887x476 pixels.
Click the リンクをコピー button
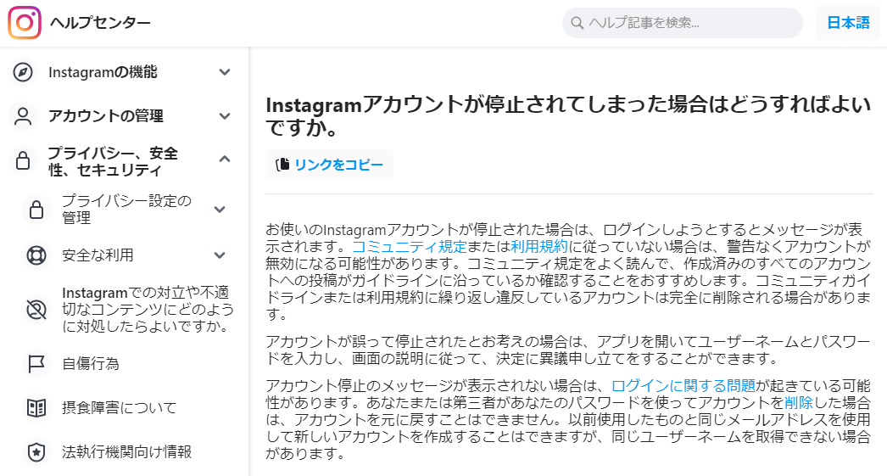tap(329, 165)
